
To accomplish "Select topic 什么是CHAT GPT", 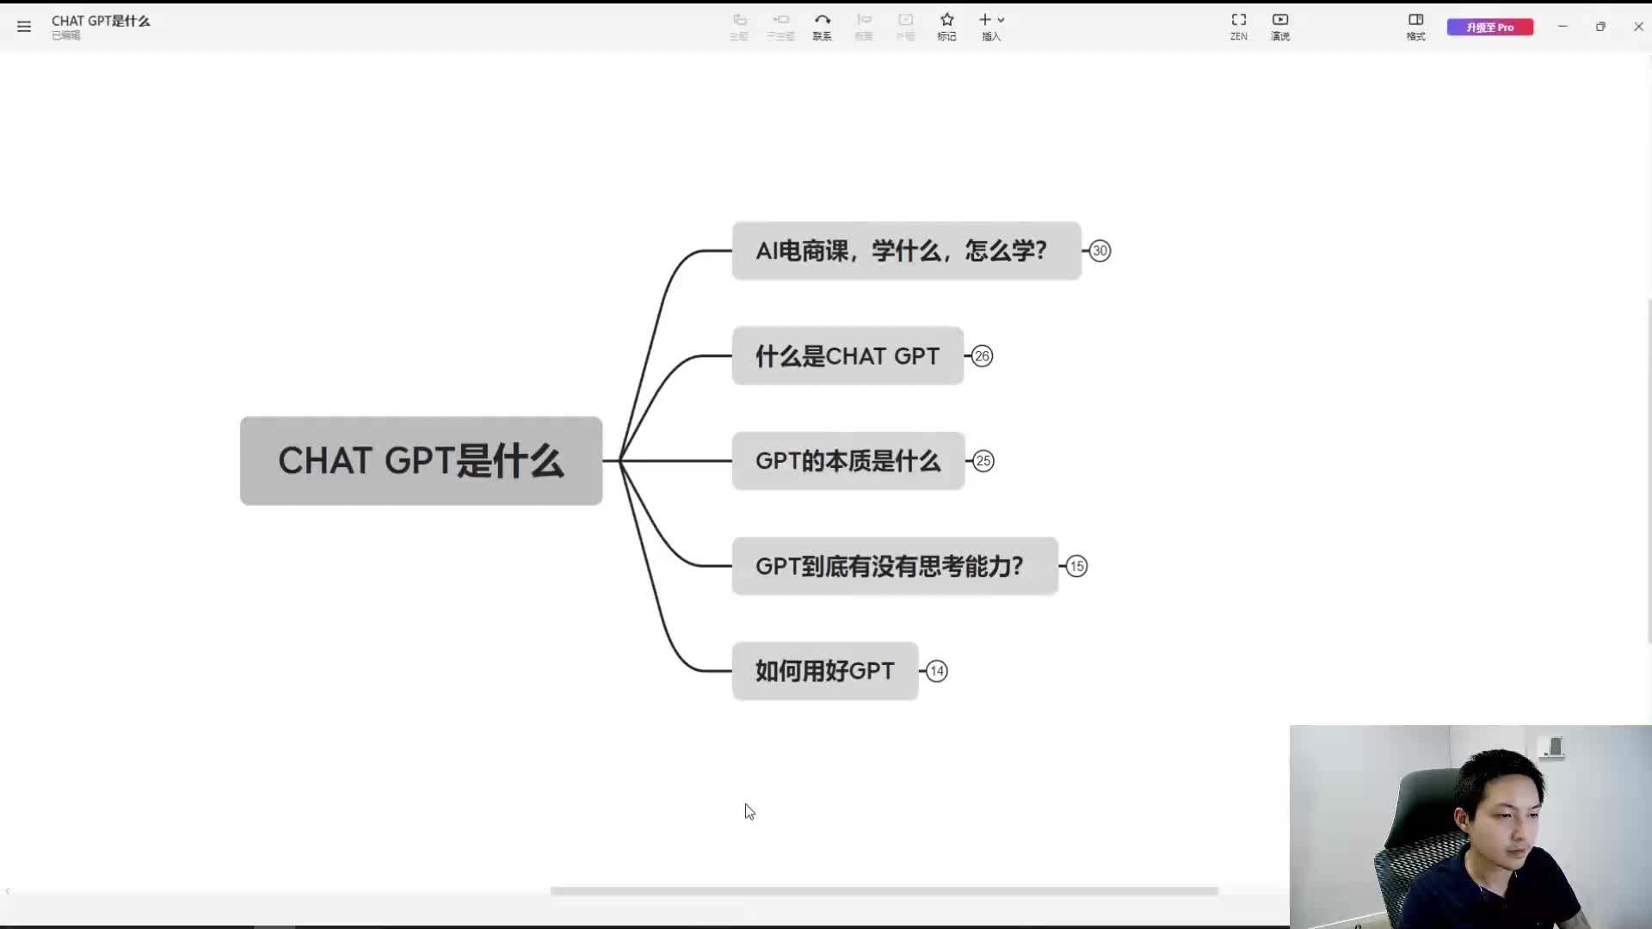I will (x=848, y=356).
